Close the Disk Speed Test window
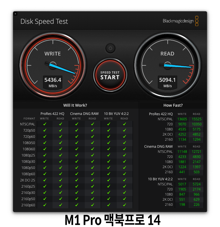 tap(15, 14)
